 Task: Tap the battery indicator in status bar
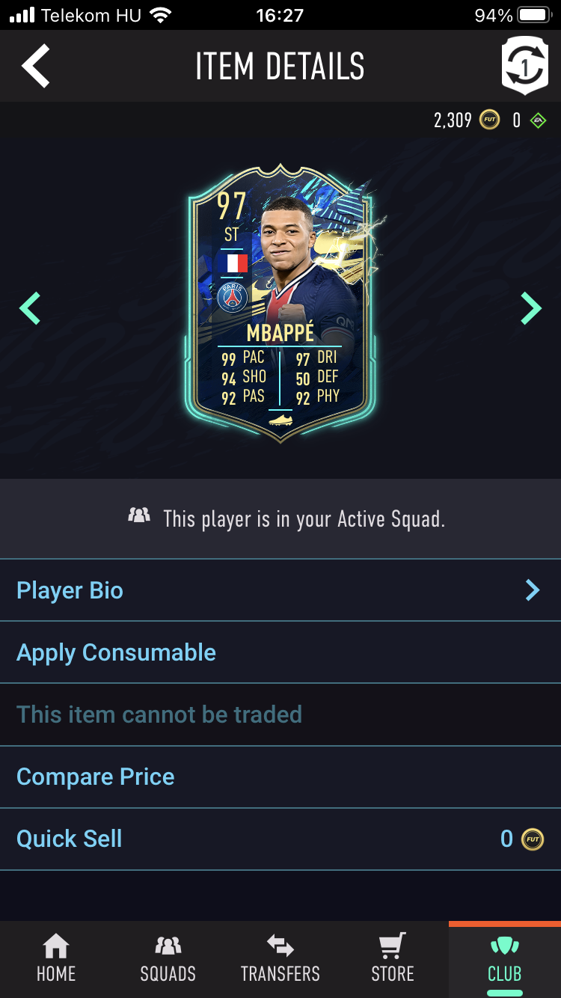click(x=534, y=15)
